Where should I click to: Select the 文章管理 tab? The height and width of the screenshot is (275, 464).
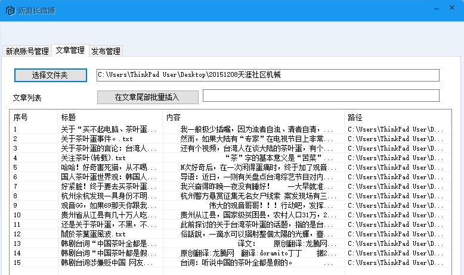click(x=70, y=50)
